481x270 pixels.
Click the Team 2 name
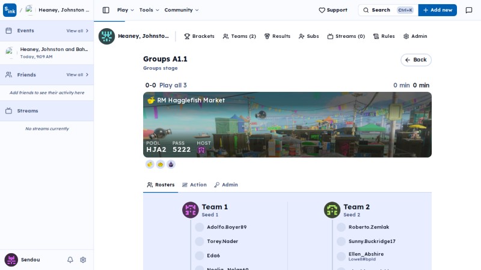[x=357, y=207]
